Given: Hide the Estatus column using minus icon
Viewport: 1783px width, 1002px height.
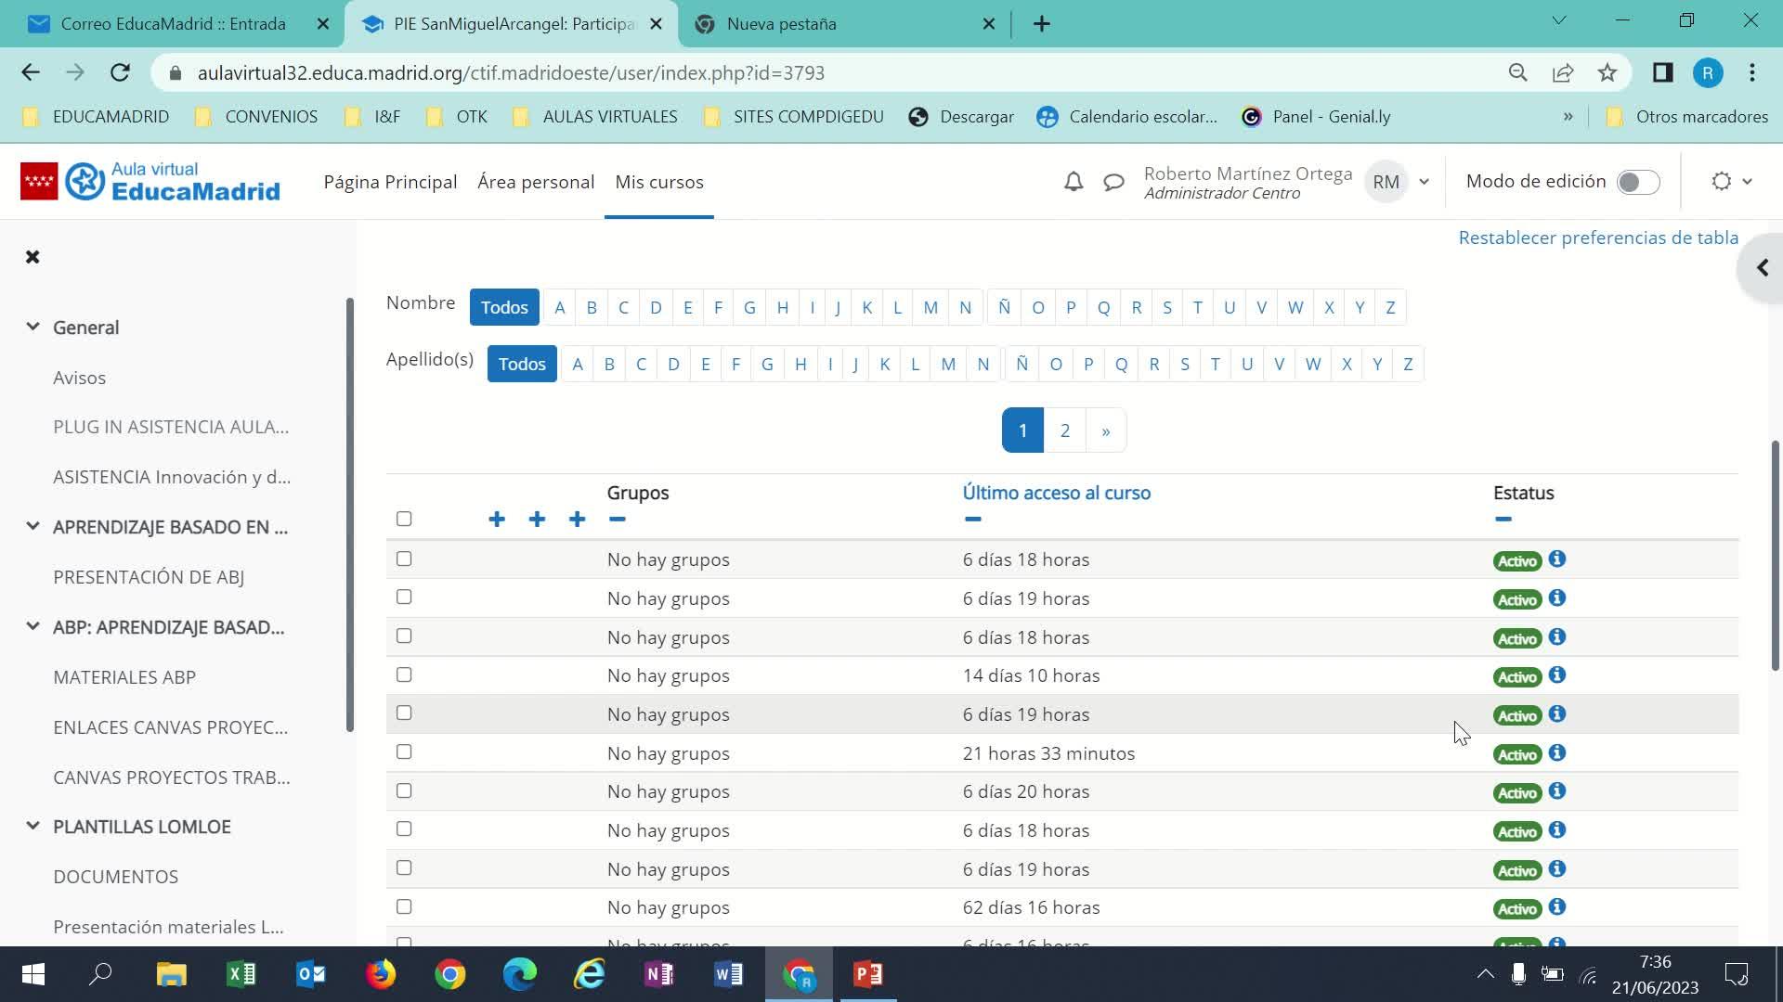Looking at the screenshot, I should (1503, 520).
